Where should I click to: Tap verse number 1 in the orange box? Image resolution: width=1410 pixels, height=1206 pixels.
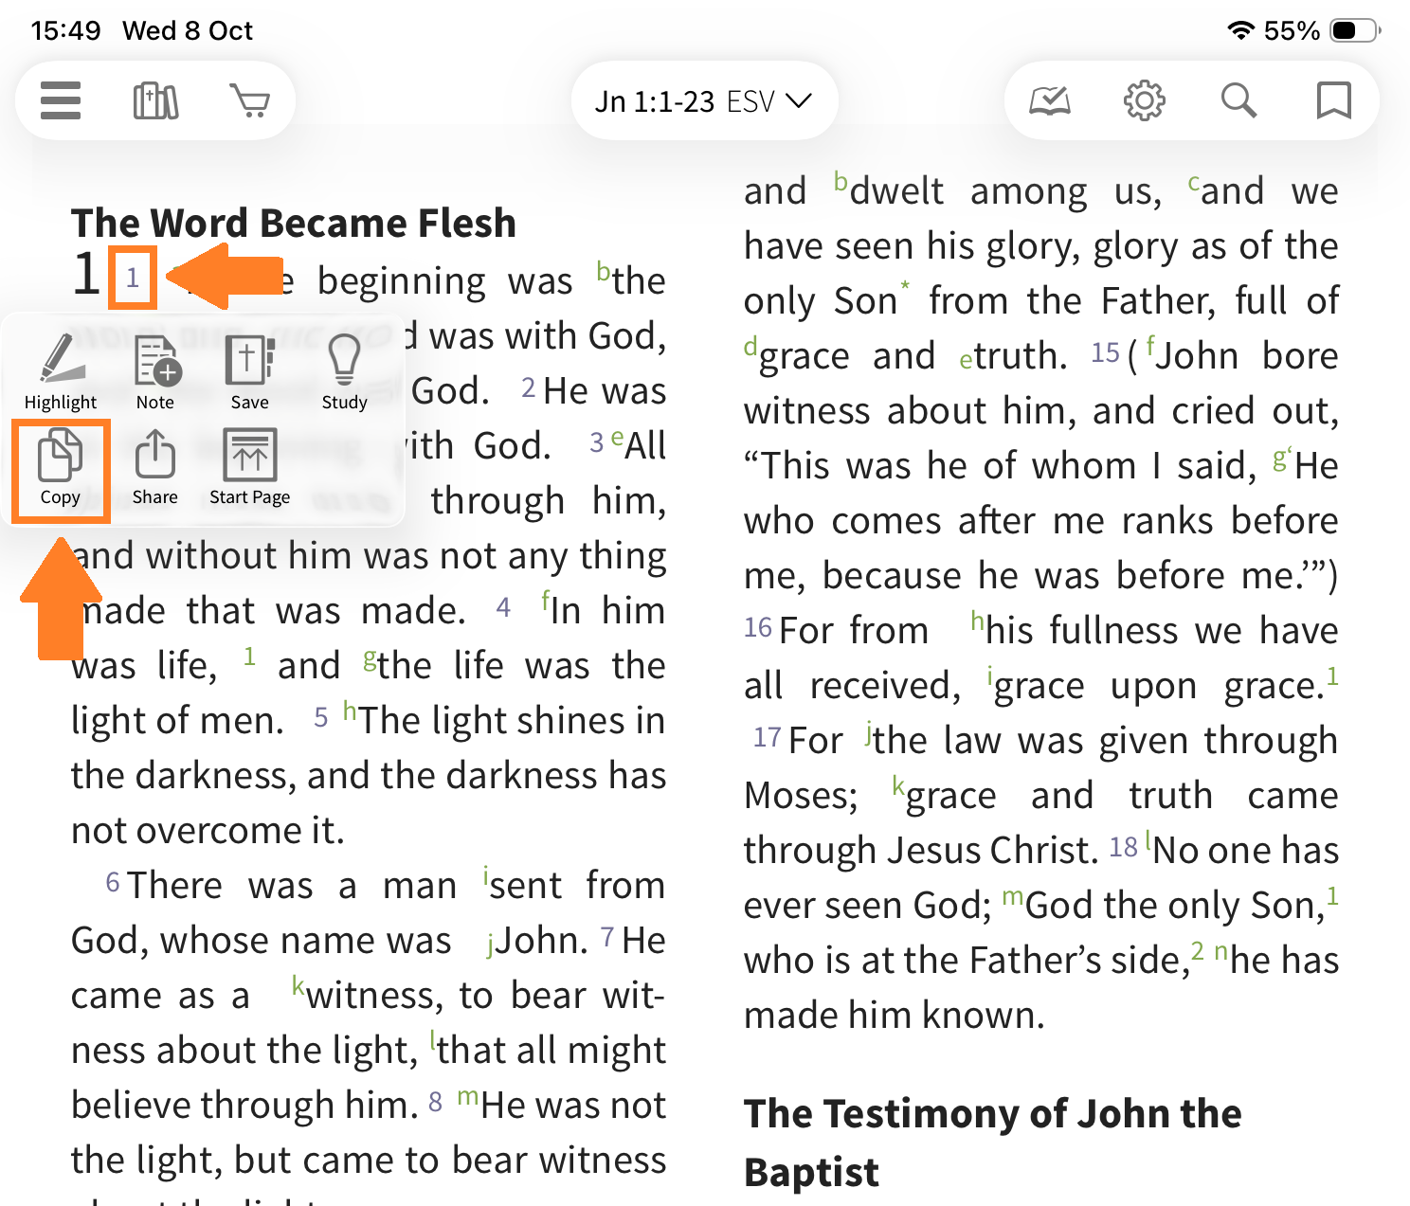[133, 278]
